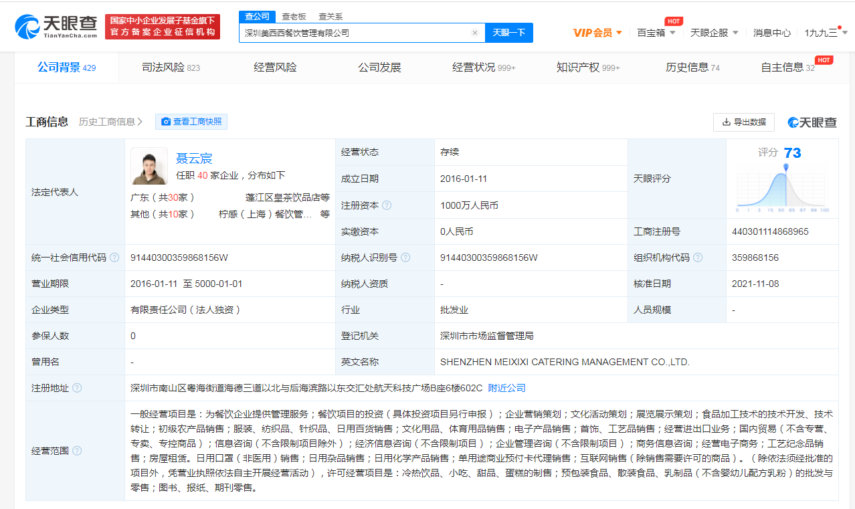Open 查看工商快照 snapshot button
The image size is (855, 509).
pyautogui.click(x=191, y=122)
